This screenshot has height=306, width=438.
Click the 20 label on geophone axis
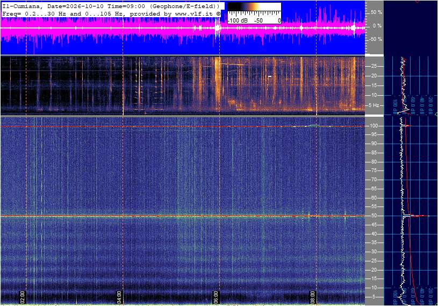pyautogui.click(x=374, y=76)
